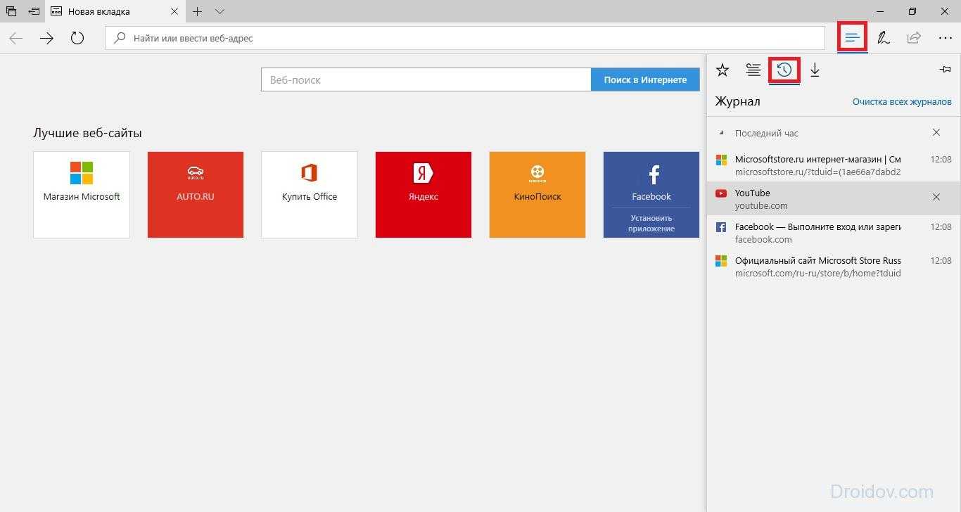The width and height of the screenshot is (961, 512).
Task: Pin the hub panel open
Action: pyautogui.click(x=945, y=70)
